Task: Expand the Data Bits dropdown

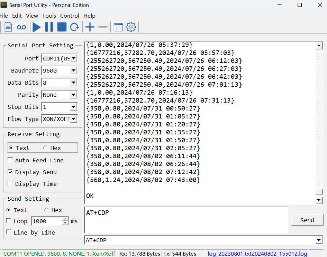Action: 73,83
